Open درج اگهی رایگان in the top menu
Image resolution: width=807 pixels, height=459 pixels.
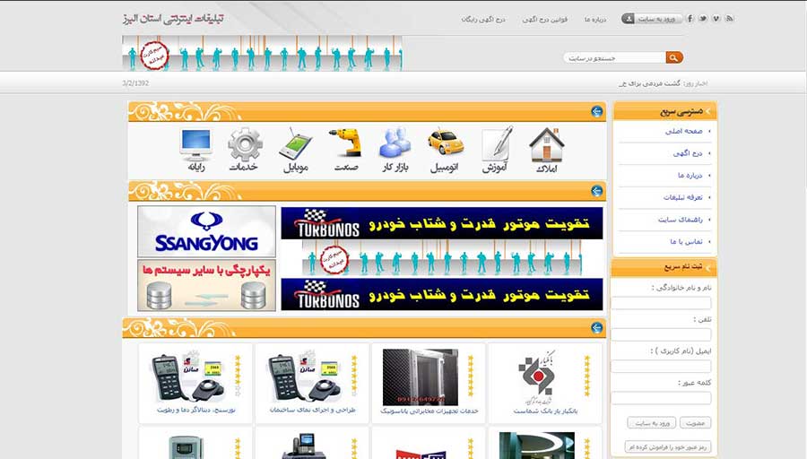[x=483, y=19]
